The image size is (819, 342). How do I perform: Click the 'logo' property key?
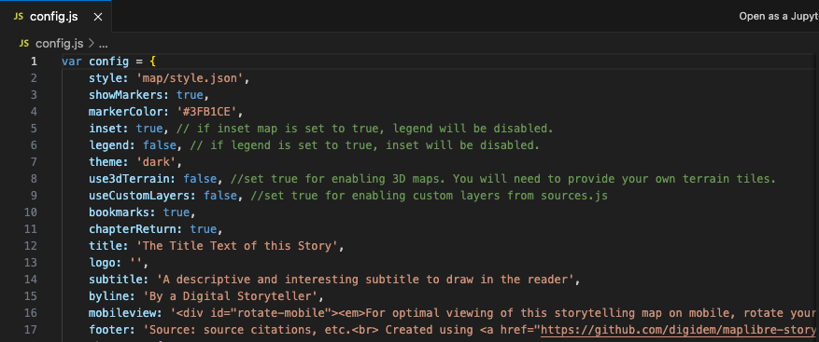103,263
